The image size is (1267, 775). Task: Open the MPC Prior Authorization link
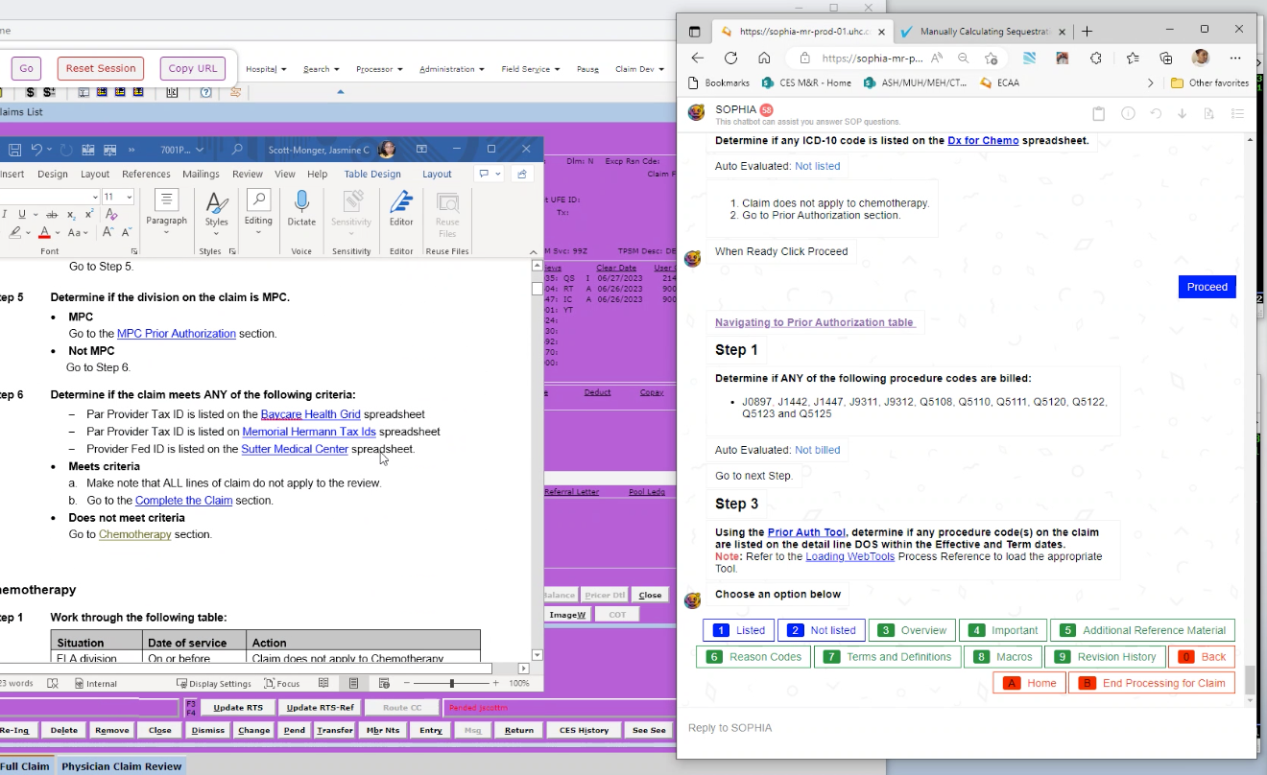[177, 334]
